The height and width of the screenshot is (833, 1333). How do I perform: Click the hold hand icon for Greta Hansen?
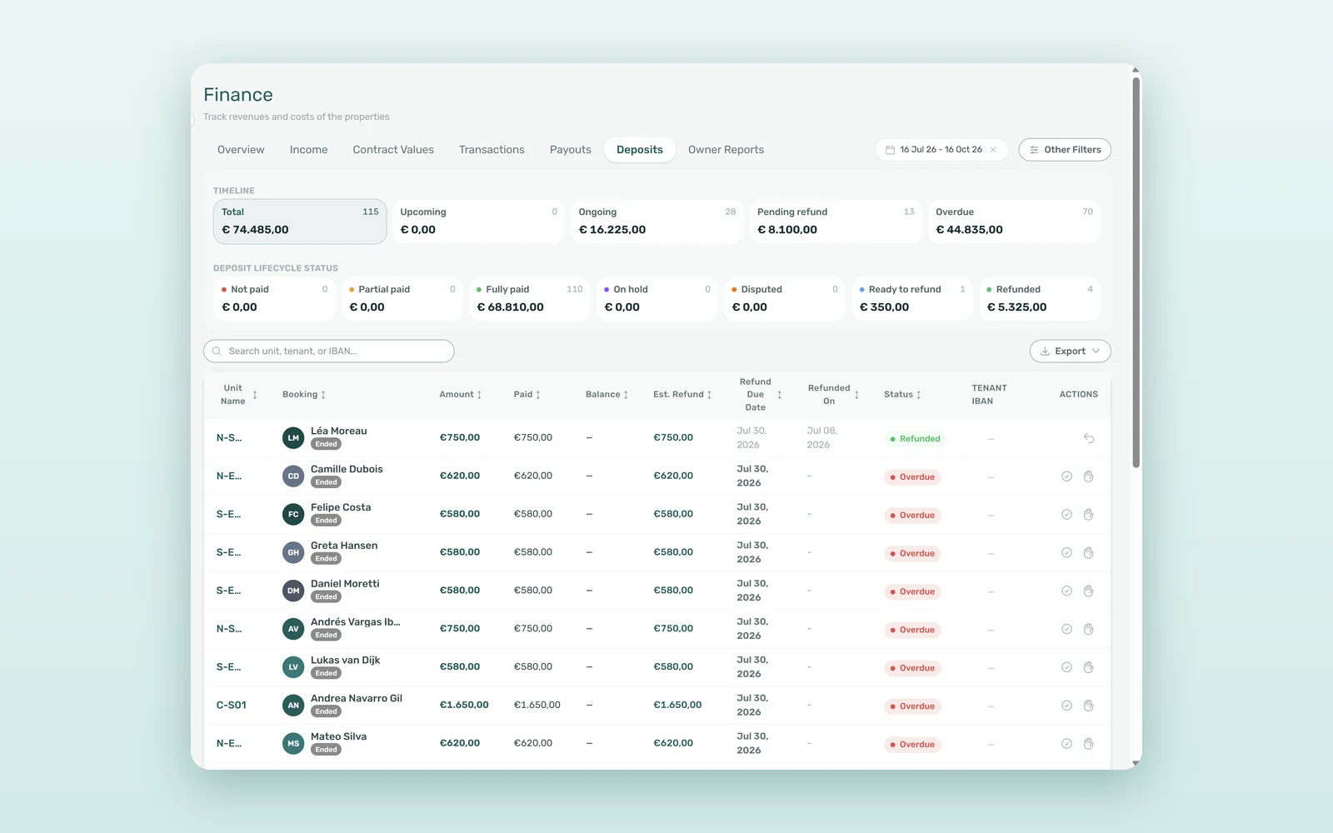[1088, 553]
